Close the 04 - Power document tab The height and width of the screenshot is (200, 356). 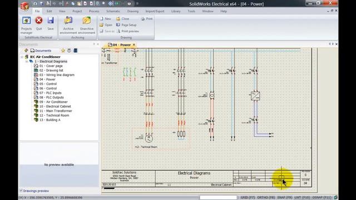(133, 44)
